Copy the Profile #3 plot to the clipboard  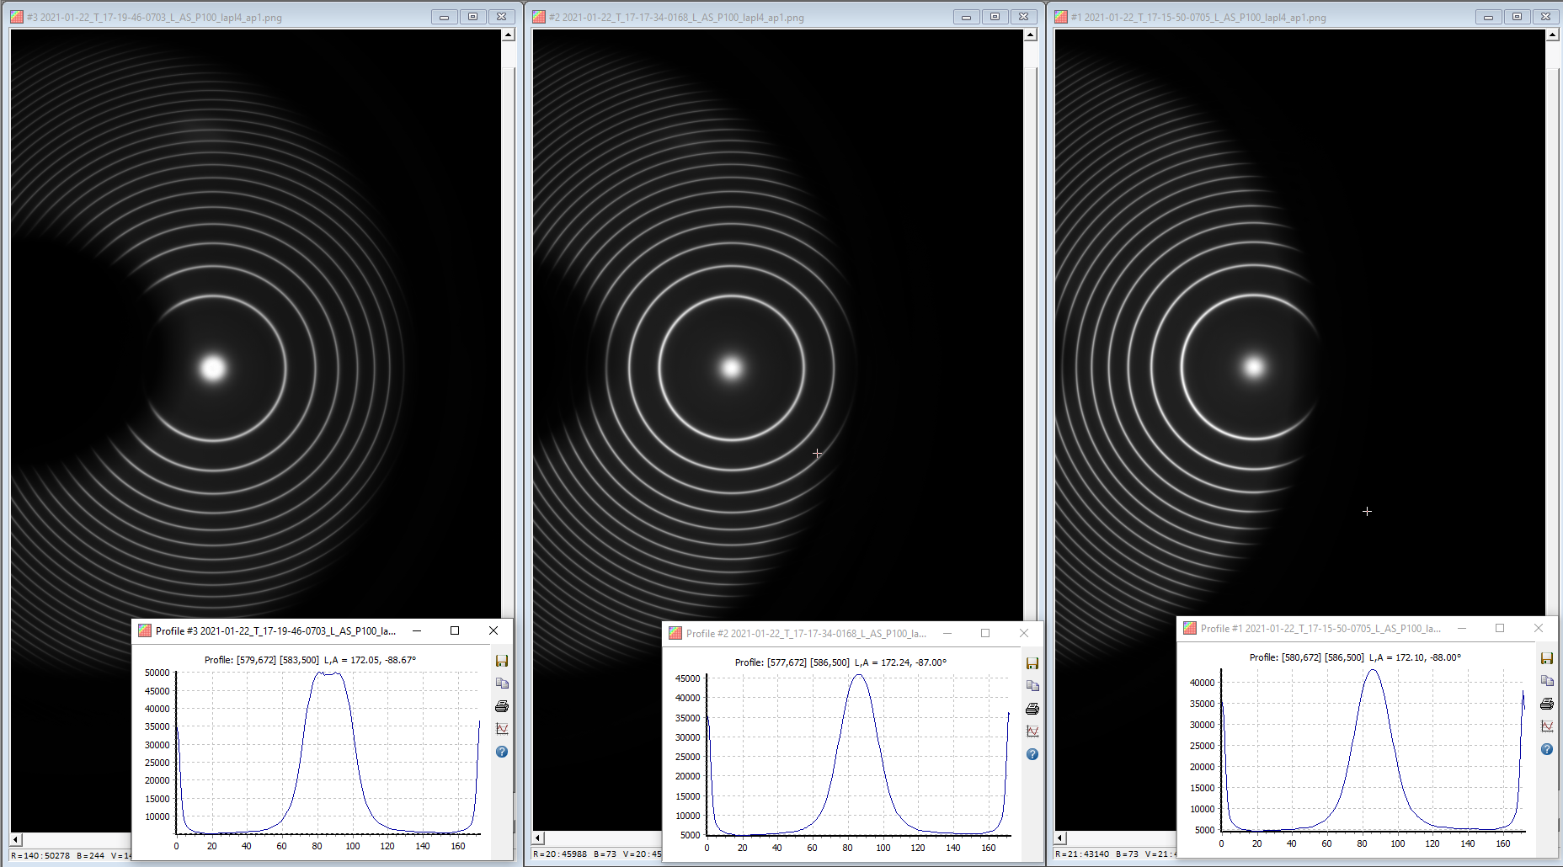coord(502,683)
